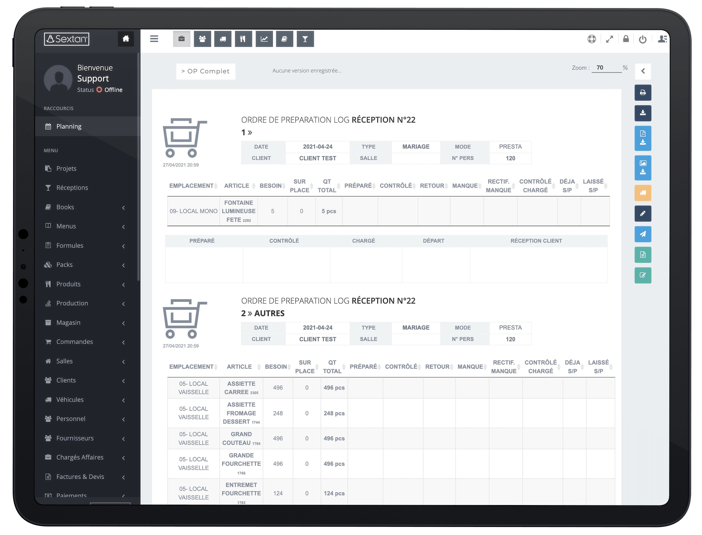Open the statistics chart toolbar icon
This screenshot has height=535, width=702.
(x=264, y=39)
